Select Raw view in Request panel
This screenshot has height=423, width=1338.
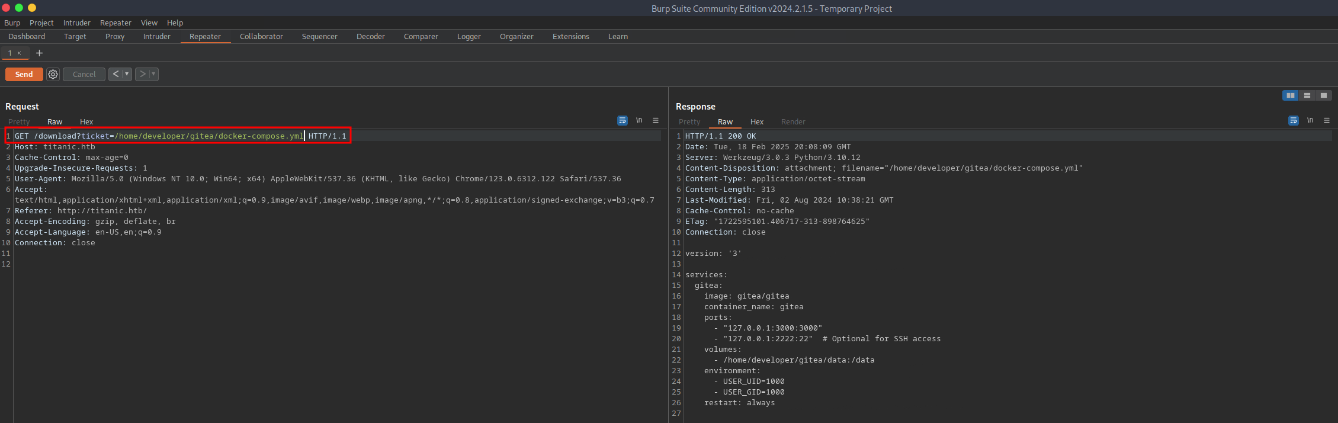tap(54, 121)
